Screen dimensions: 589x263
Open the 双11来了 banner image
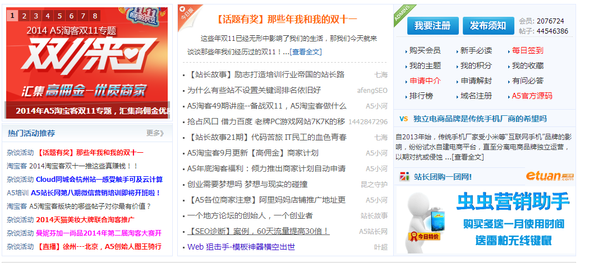click(87, 63)
